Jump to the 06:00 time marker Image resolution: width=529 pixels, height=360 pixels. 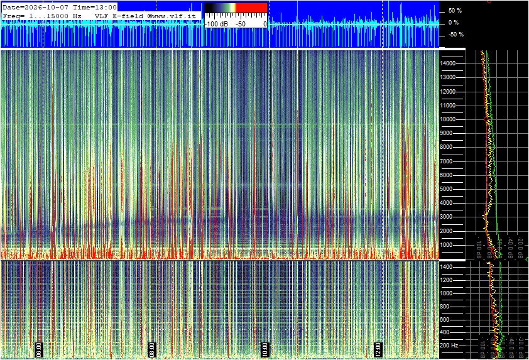click(x=39, y=350)
